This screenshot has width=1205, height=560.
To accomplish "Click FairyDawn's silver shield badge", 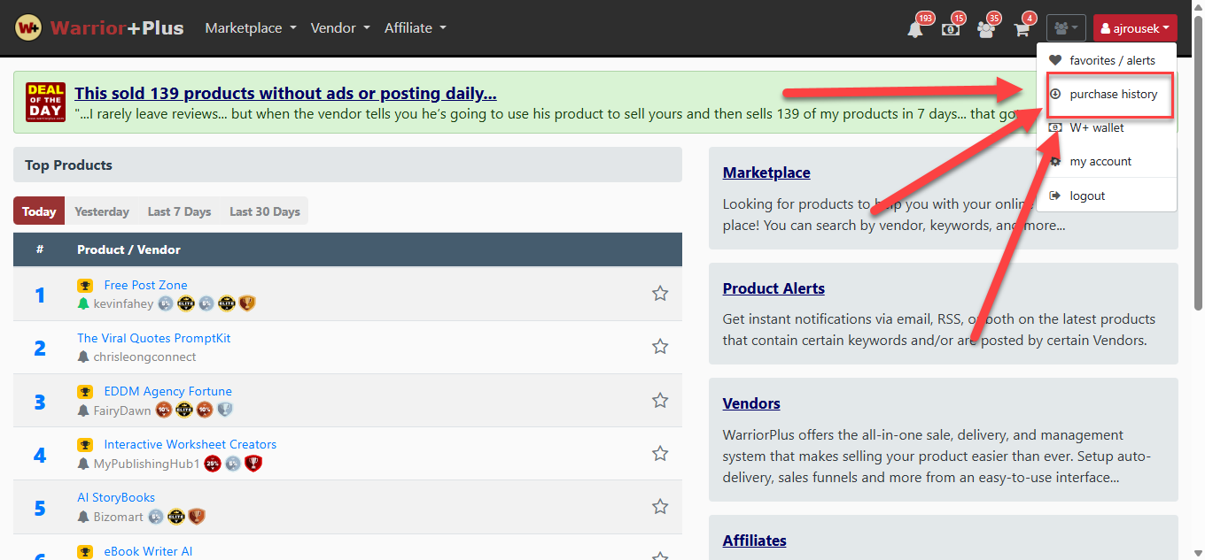I will pyautogui.click(x=225, y=410).
